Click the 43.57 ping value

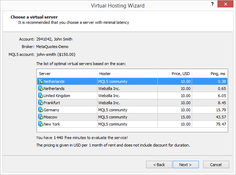click(221, 117)
